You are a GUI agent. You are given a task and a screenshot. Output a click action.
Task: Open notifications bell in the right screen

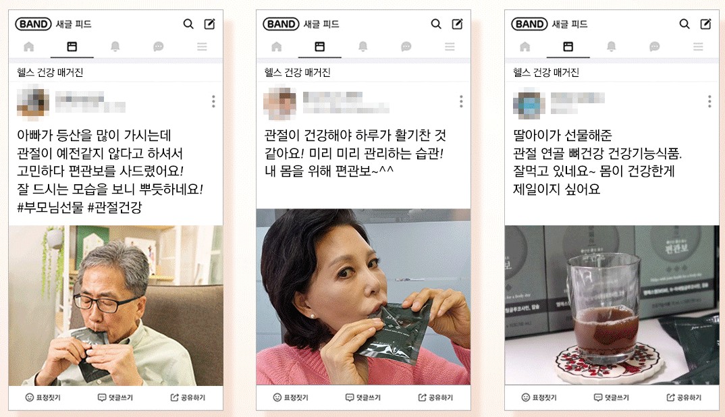(x=612, y=47)
